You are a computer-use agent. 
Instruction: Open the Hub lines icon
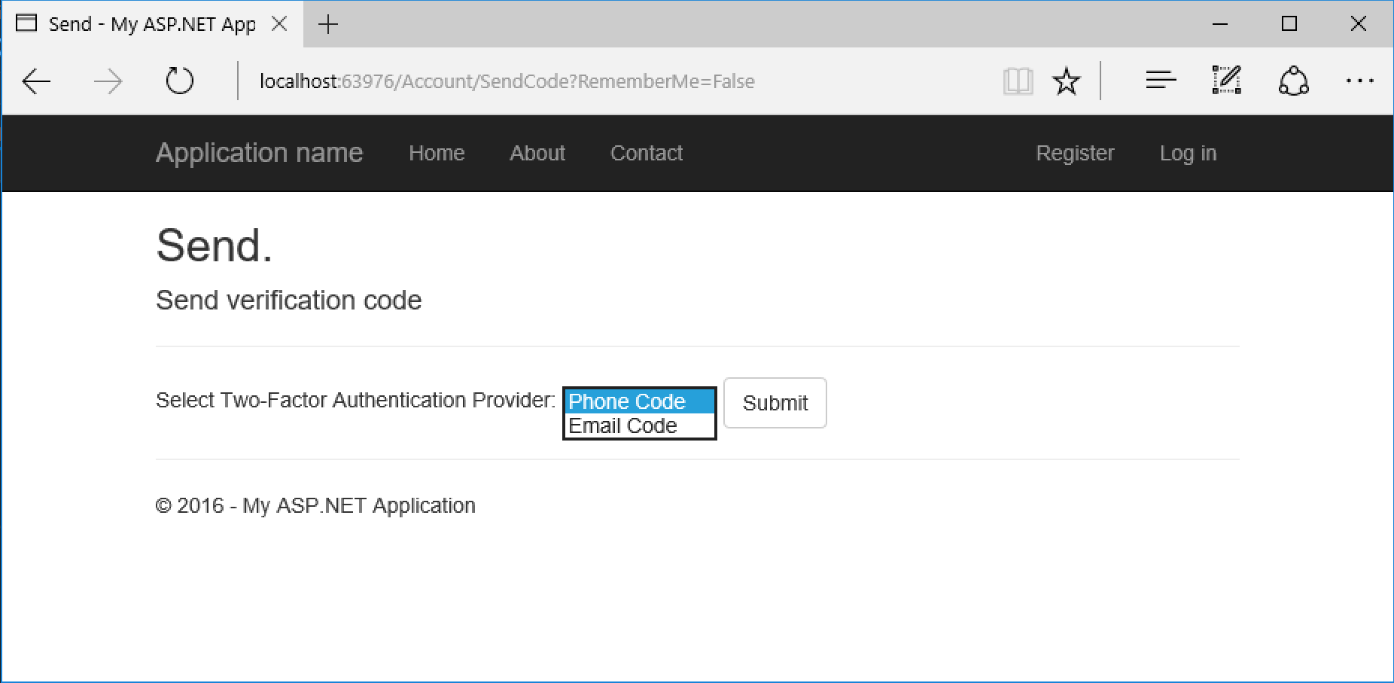[x=1161, y=80]
